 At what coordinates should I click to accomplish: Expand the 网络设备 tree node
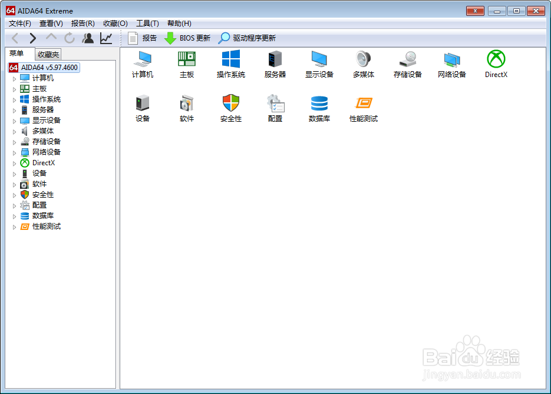point(14,153)
